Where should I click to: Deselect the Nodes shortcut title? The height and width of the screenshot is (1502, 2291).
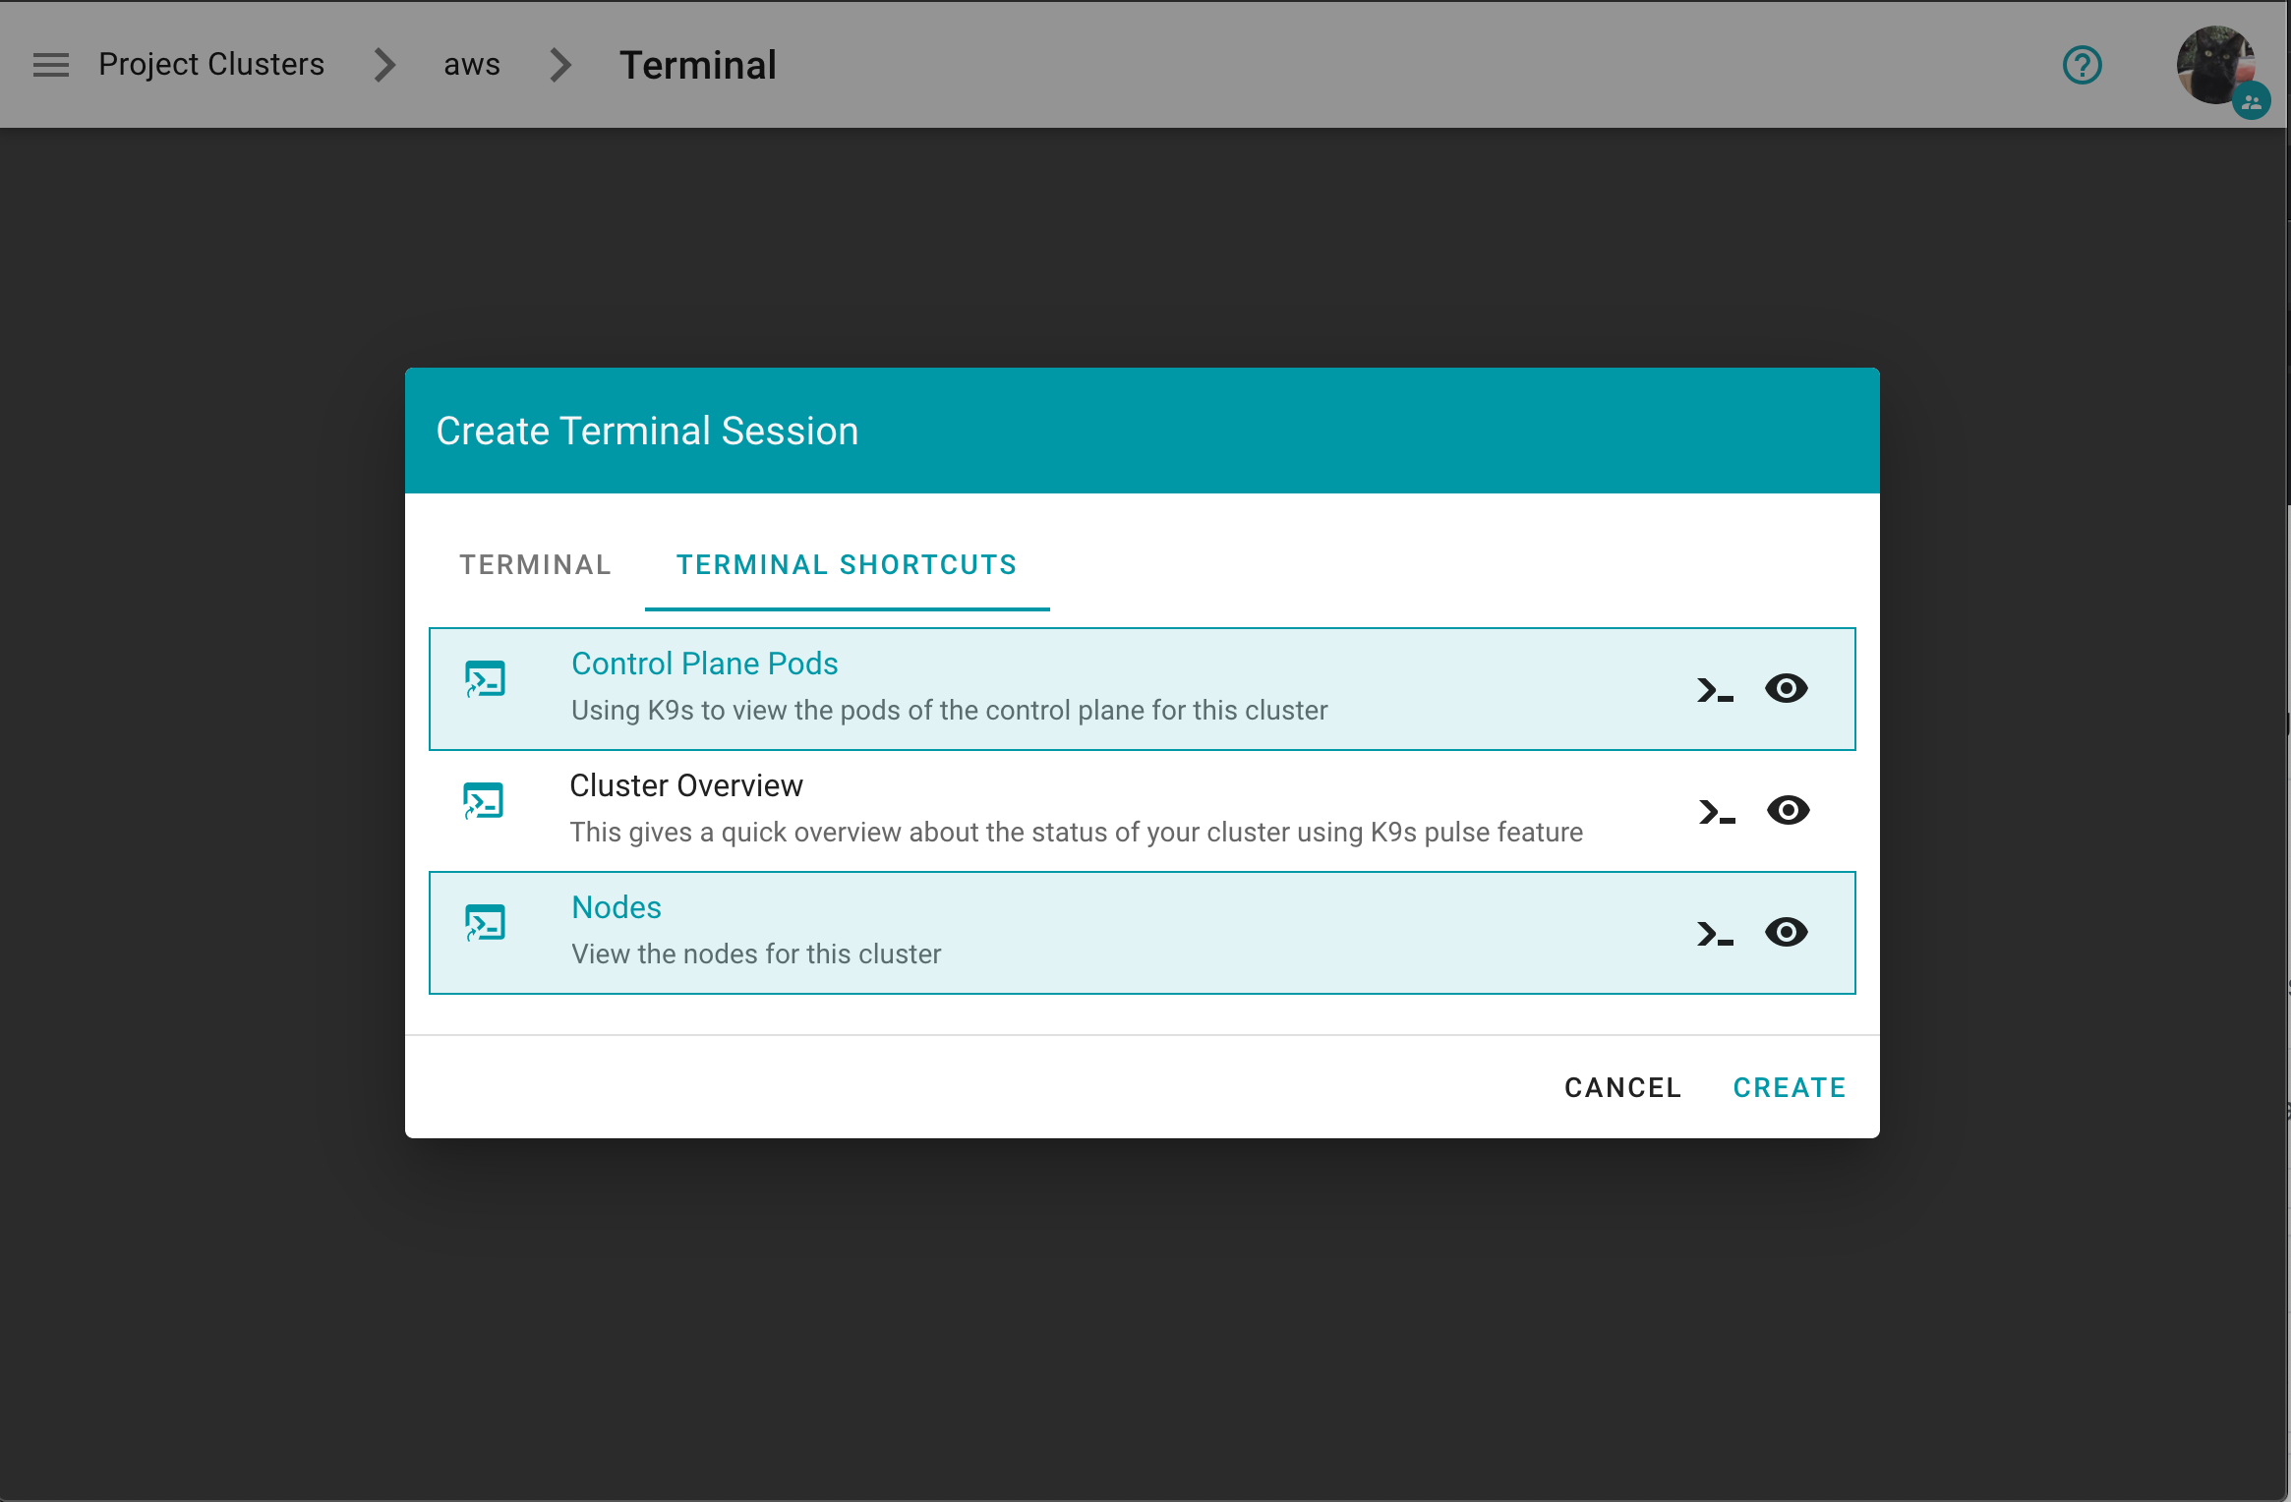pos(617,907)
